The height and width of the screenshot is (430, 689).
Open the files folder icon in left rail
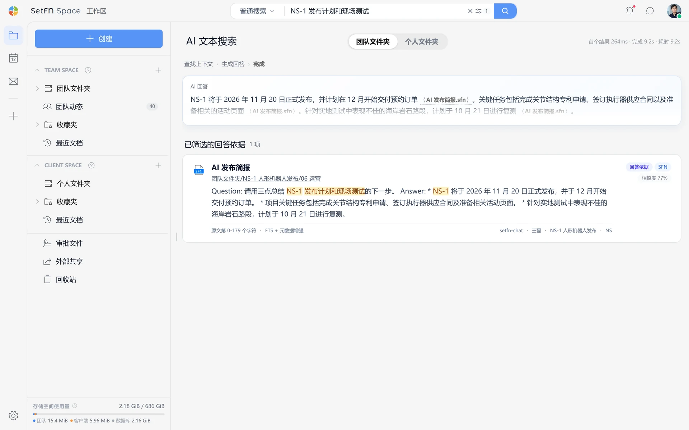[13, 35]
